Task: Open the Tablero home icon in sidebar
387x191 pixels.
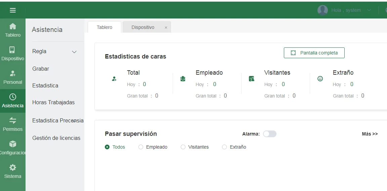Action: pos(13,27)
